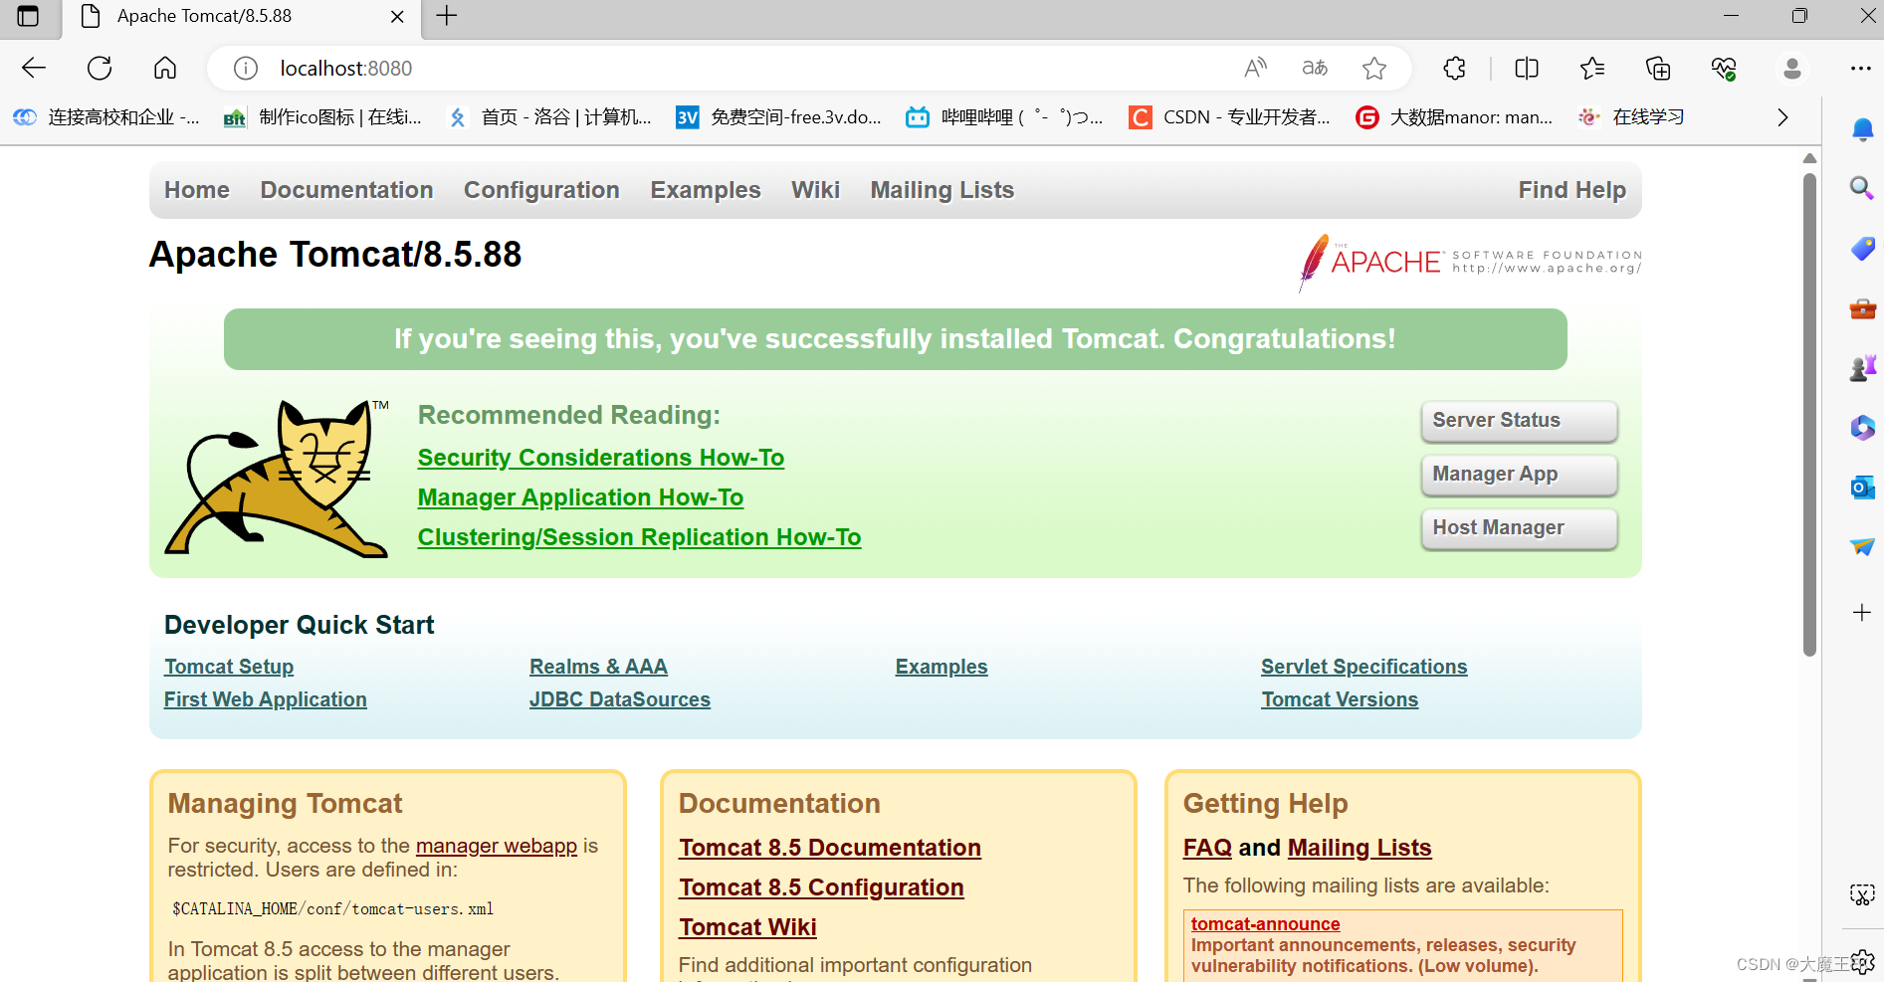
Task: Open the Collections icon
Action: click(1658, 68)
